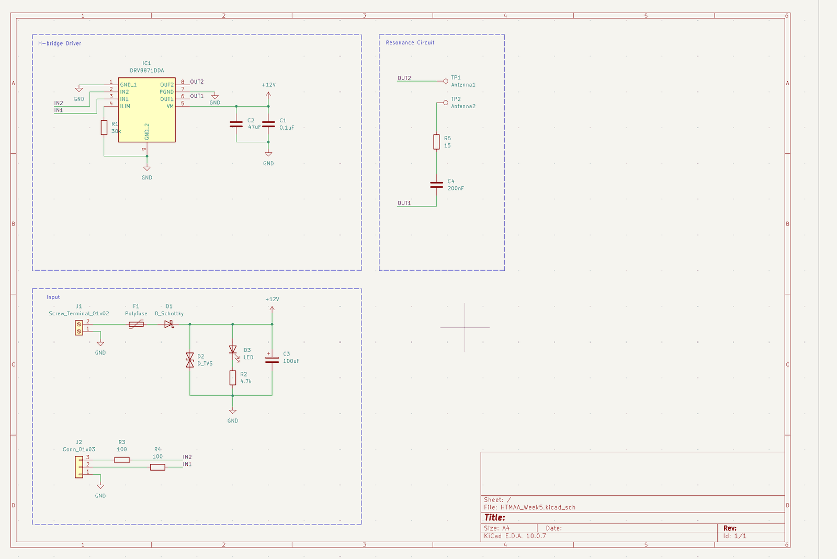Select the +12V power symbol above C1

coord(268,95)
